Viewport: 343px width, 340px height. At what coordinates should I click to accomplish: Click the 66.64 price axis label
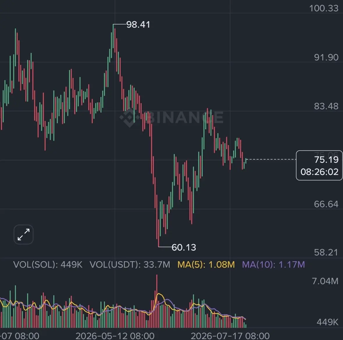click(x=326, y=204)
